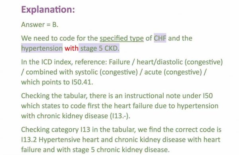Select the highlighted 'CHF' word
Screen dimensions: 239x155
[x=160, y=38]
